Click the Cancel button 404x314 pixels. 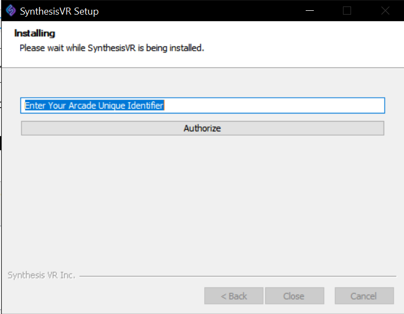[364, 296]
